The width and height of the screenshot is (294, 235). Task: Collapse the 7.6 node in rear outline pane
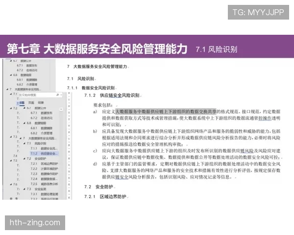point(11,184)
